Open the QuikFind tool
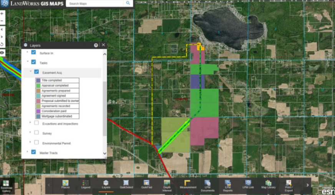The image size is (335, 195). tap(147, 184)
